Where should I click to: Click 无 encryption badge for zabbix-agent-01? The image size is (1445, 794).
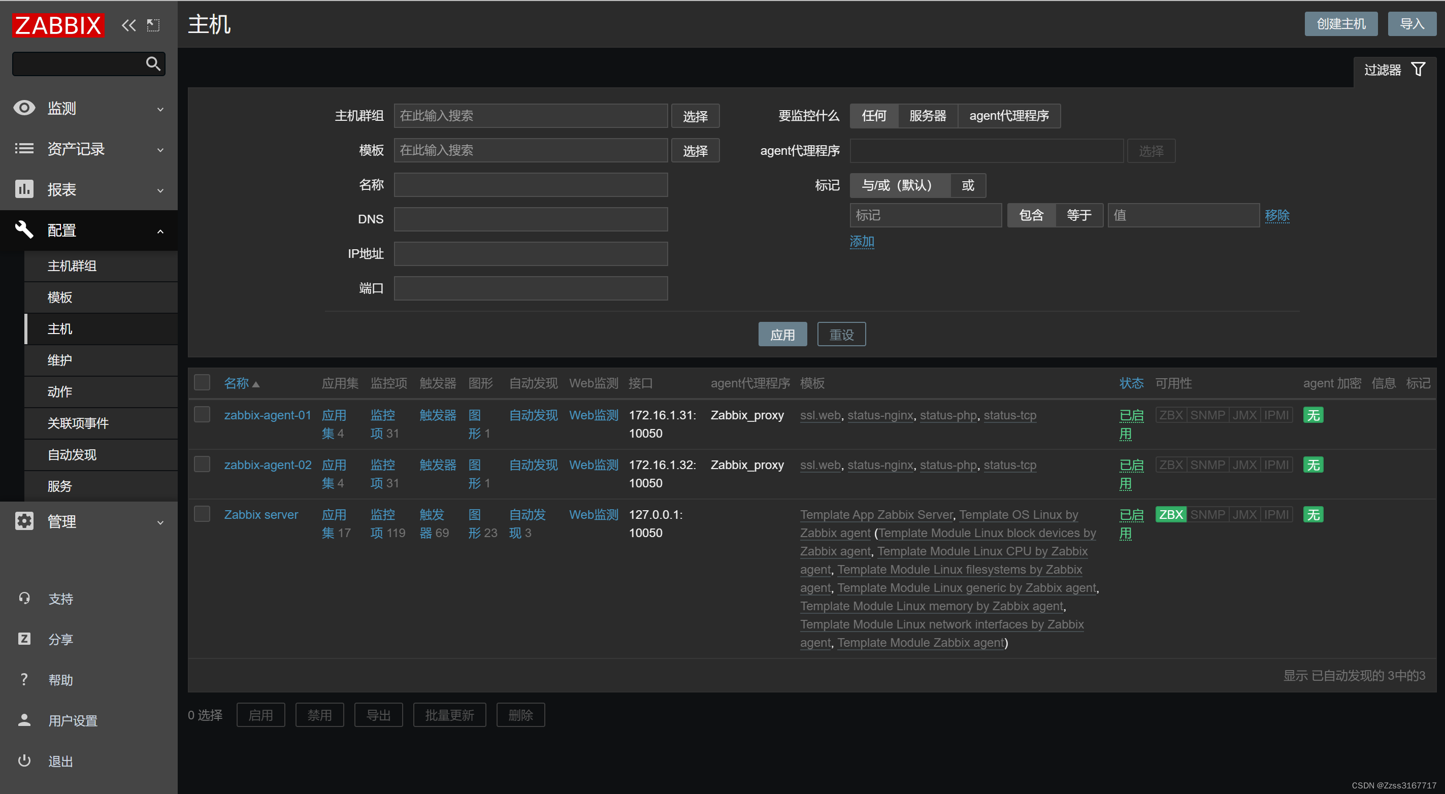tap(1313, 415)
